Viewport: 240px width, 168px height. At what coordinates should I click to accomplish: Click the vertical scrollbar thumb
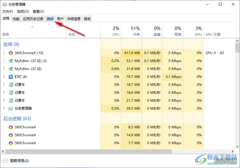coord(237,48)
